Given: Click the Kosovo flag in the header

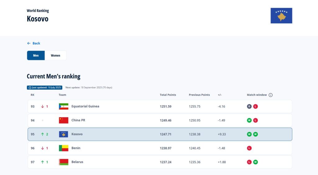Looking at the screenshot, I should [281, 16].
